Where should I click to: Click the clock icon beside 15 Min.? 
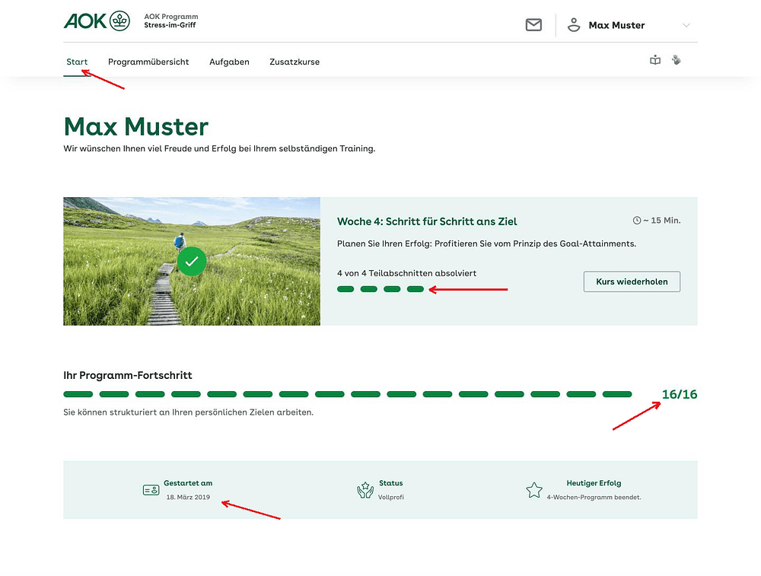coord(637,221)
